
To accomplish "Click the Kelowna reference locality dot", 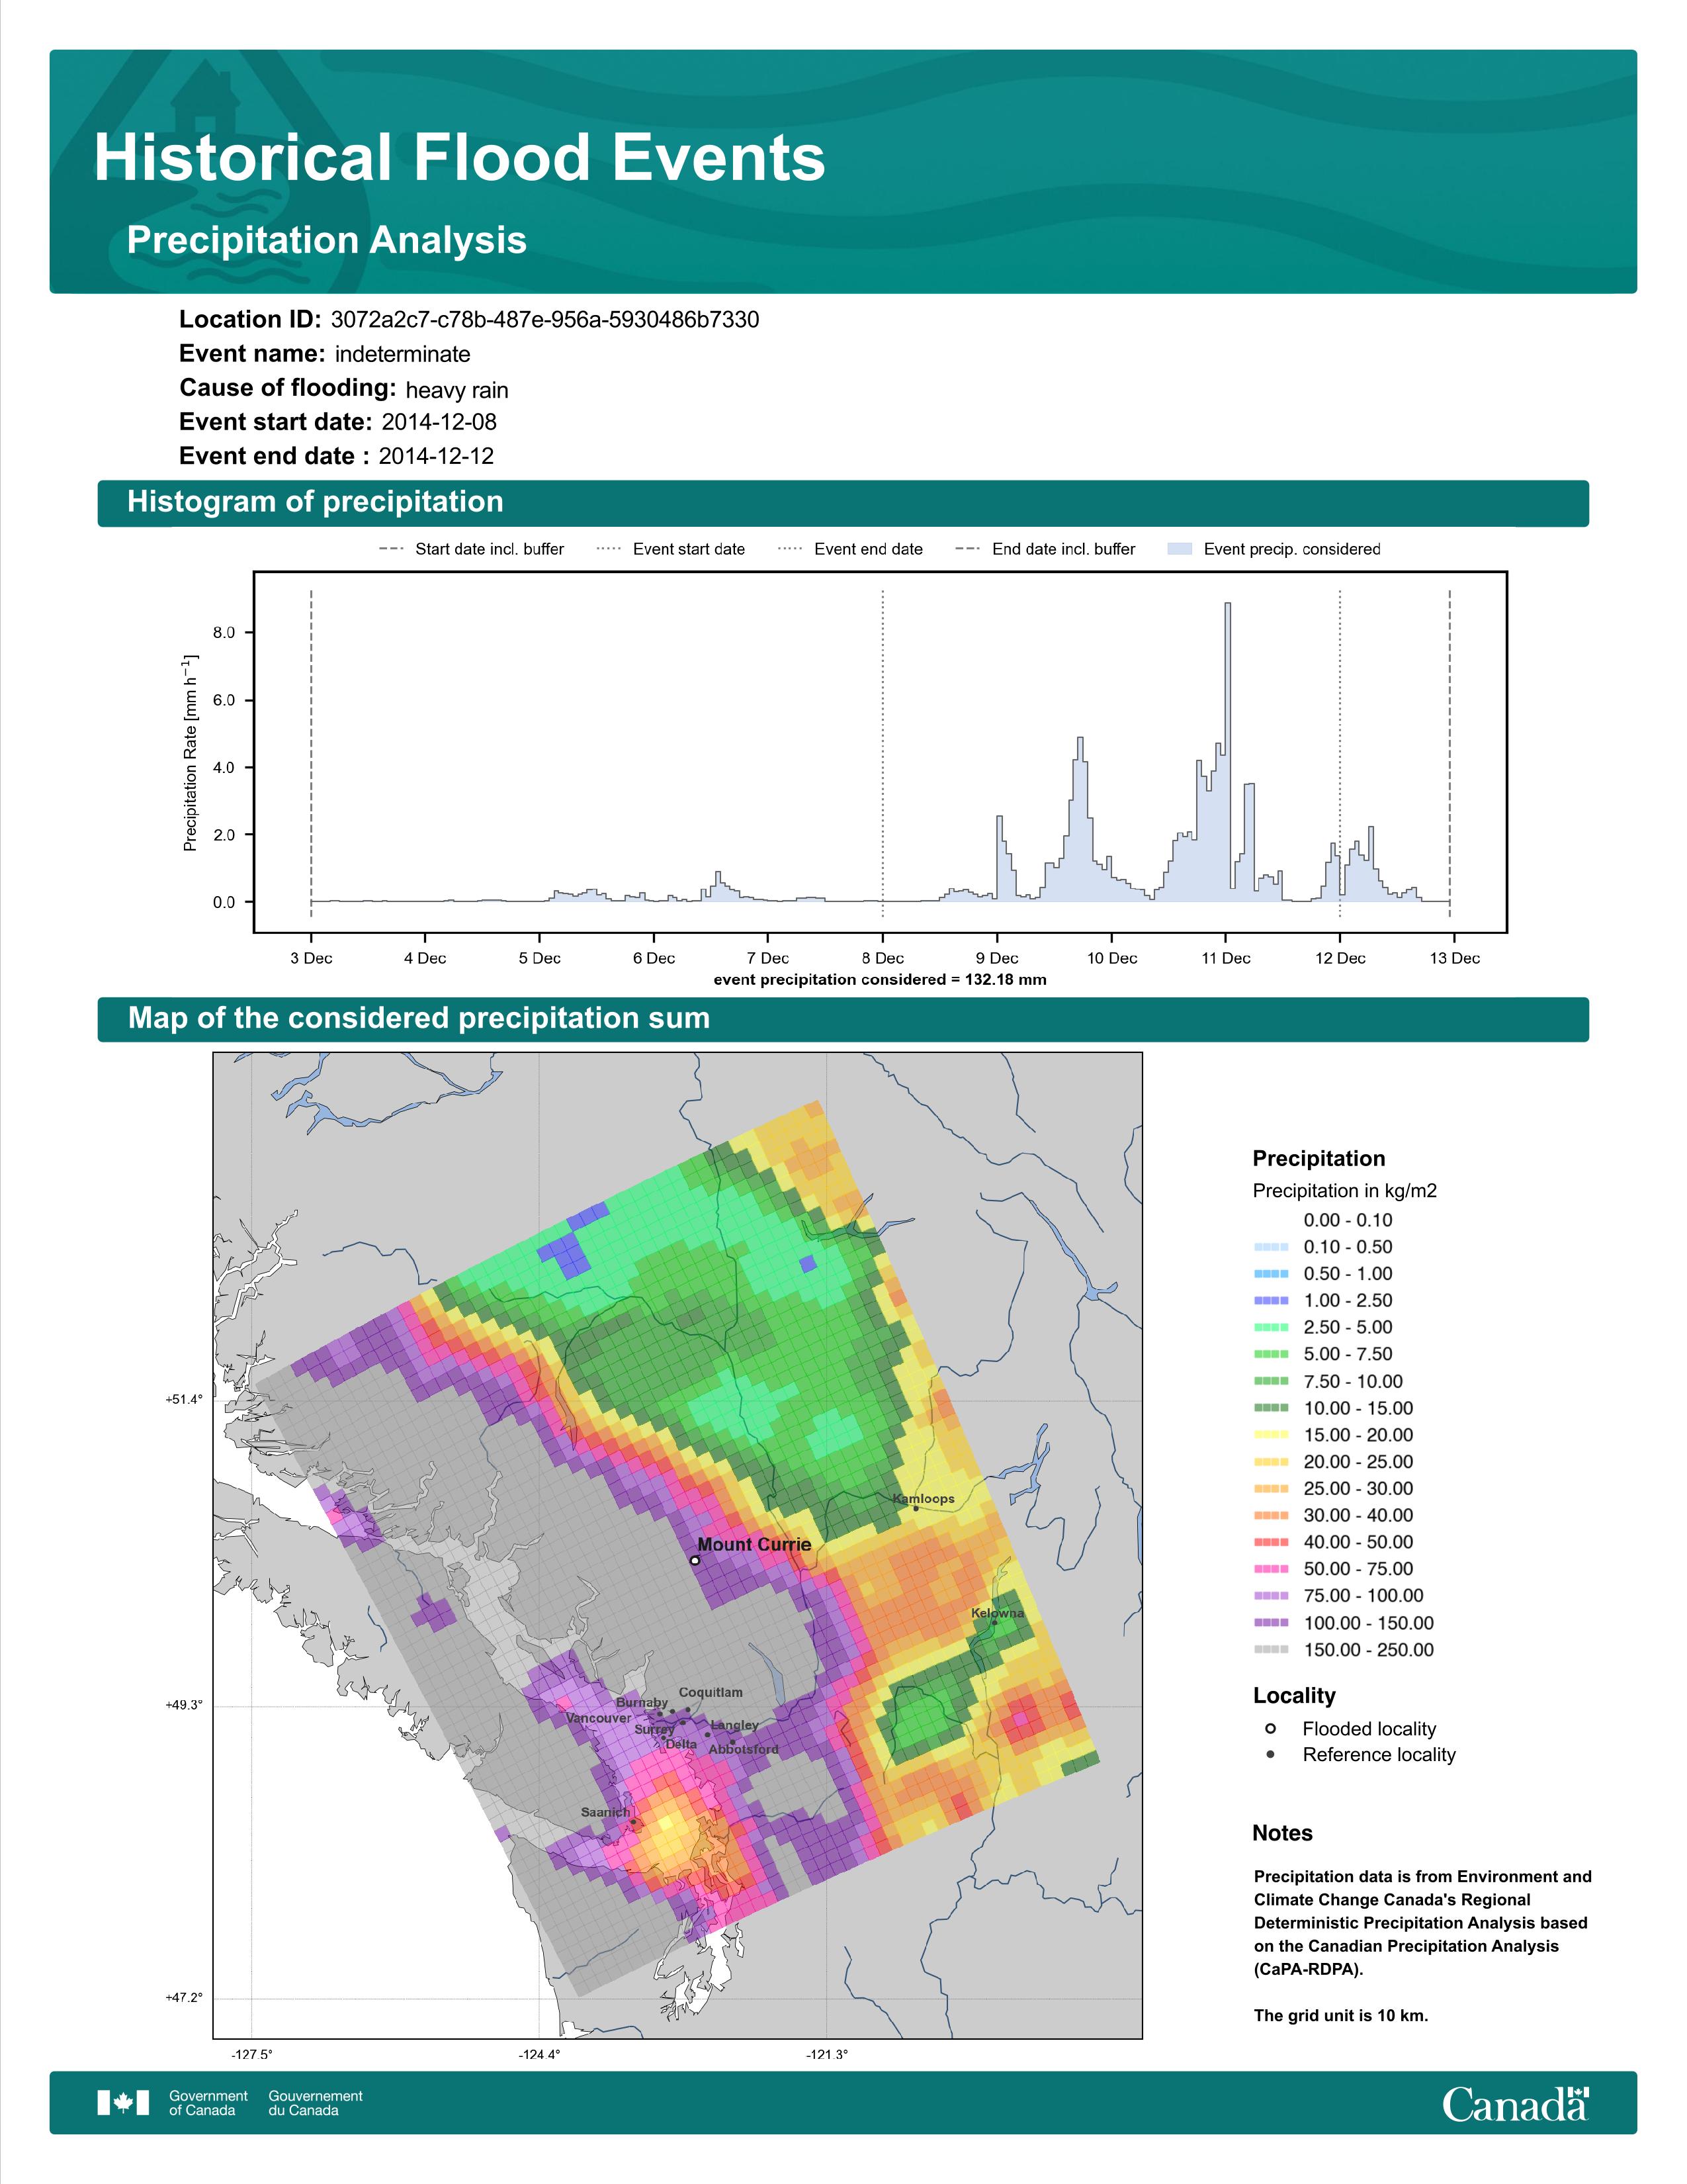I will (994, 1623).
